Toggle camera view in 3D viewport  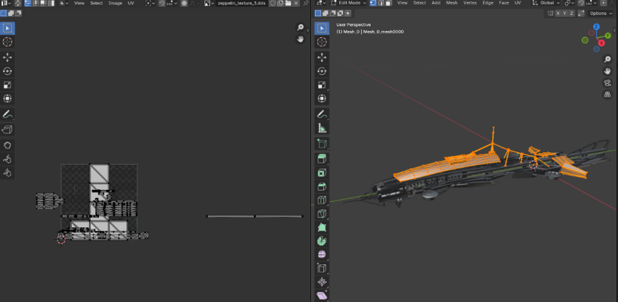point(607,83)
